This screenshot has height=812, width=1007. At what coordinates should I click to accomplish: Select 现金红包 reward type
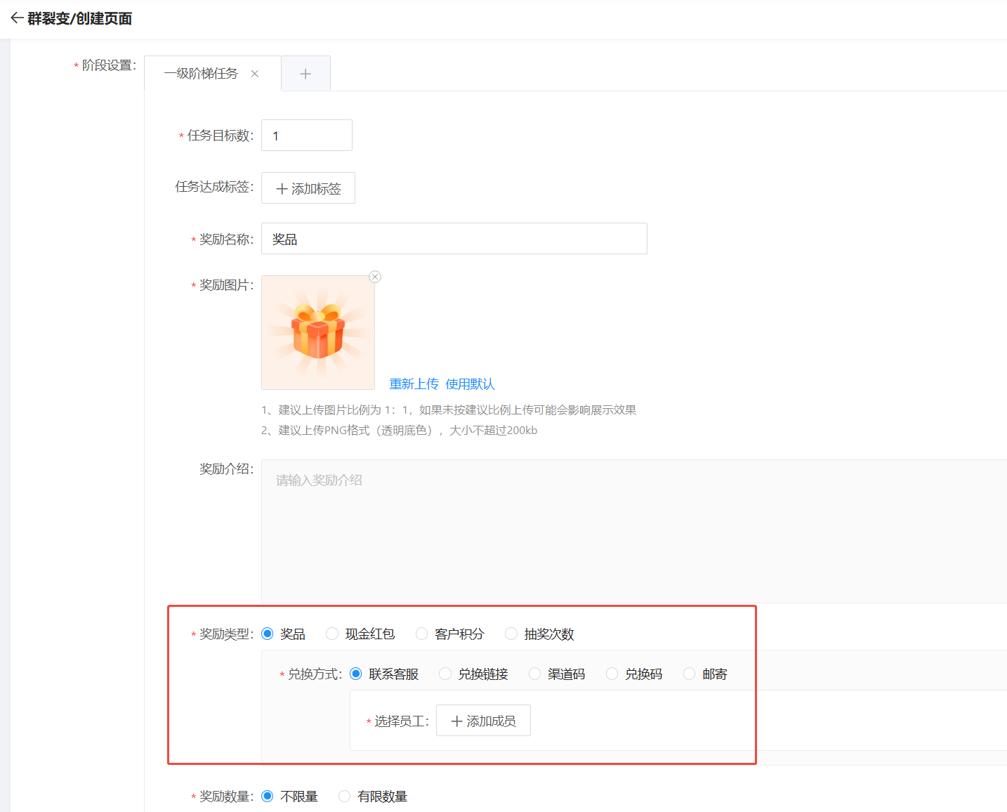point(332,634)
